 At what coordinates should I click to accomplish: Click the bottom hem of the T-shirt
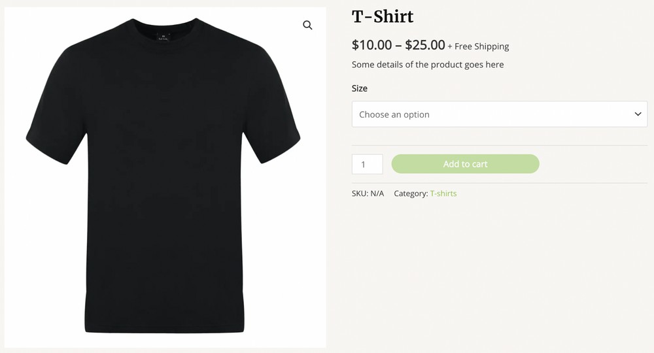tap(163, 329)
